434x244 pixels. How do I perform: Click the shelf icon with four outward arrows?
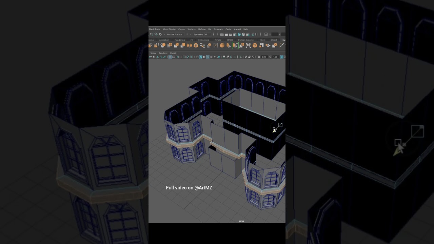(248, 45)
